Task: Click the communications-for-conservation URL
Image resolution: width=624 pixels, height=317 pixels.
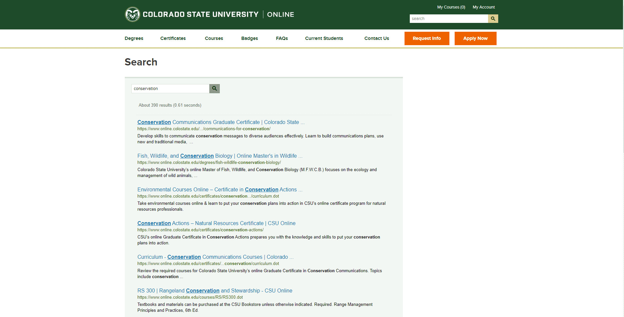Action: tap(204, 129)
